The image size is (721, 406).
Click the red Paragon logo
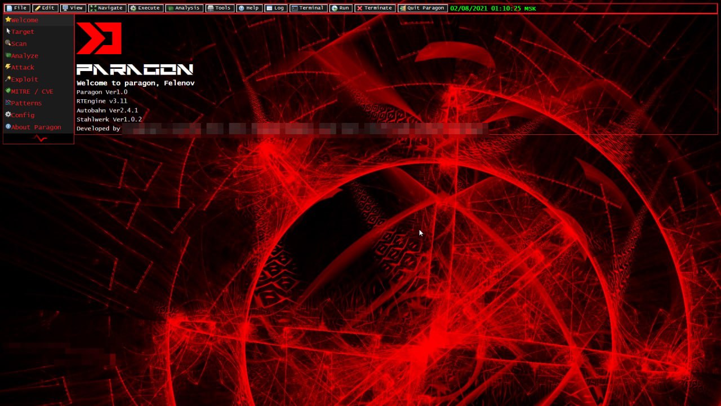[x=99, y=38]
